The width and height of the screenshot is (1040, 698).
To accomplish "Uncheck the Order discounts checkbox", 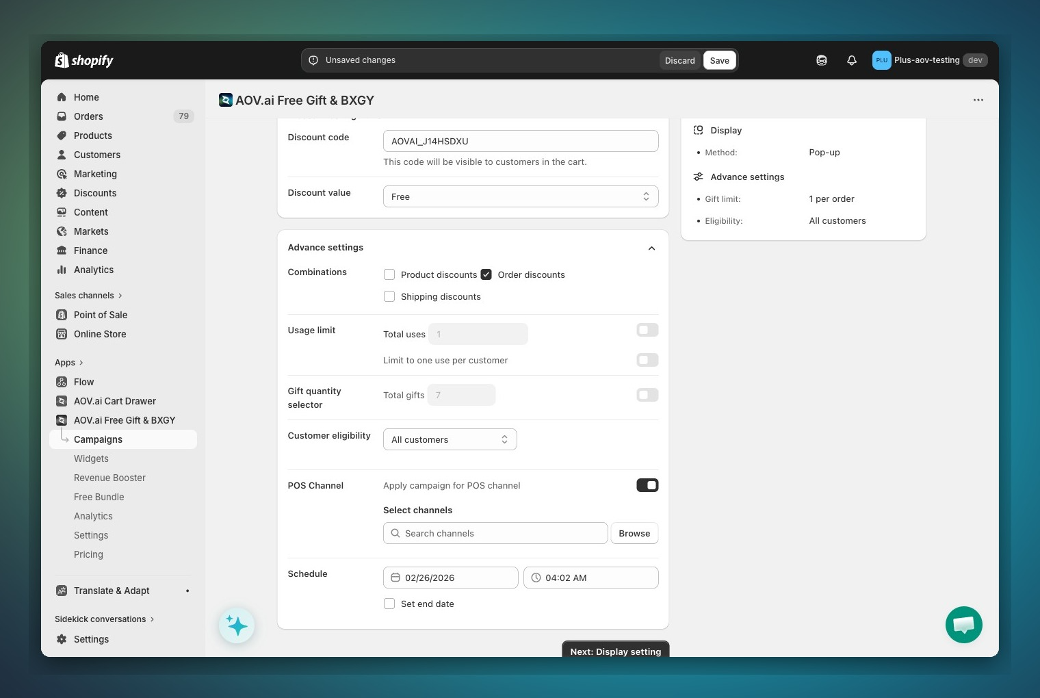I will (486, 274).
